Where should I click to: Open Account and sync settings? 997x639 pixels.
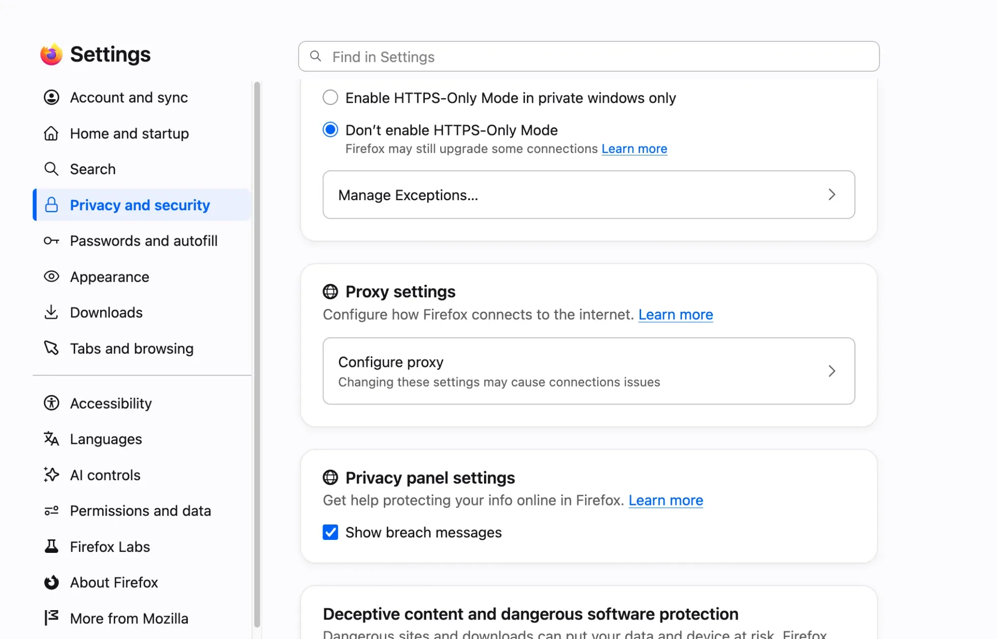[142, 97]
